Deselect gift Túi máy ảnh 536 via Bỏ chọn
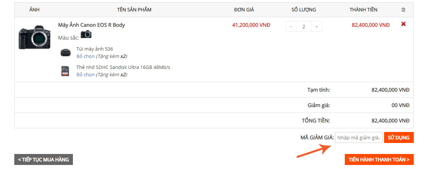Screen dimensions: 435x169 (85, 56)
